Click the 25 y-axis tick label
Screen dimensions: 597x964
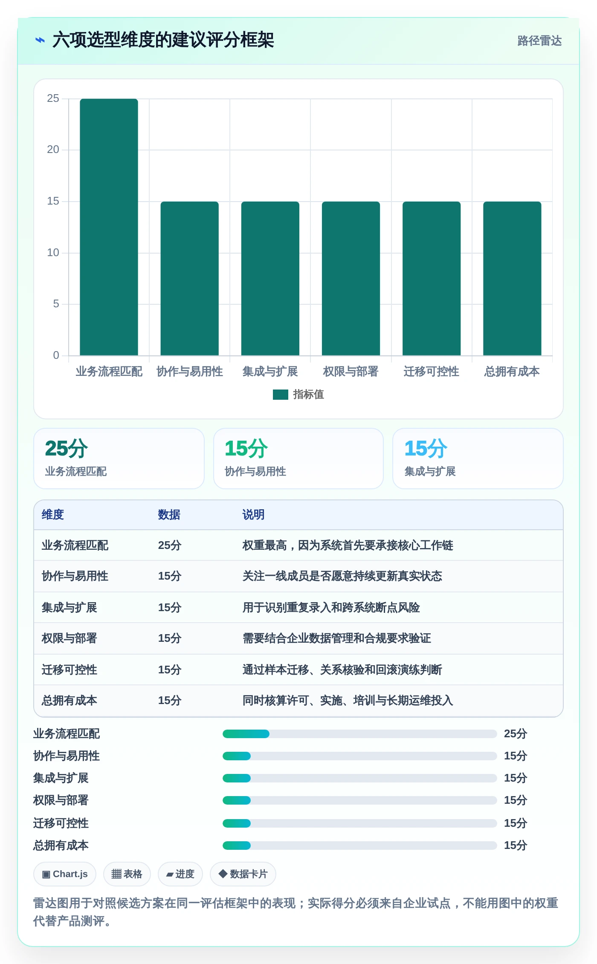pyautogui.click(x=53, y=98)
